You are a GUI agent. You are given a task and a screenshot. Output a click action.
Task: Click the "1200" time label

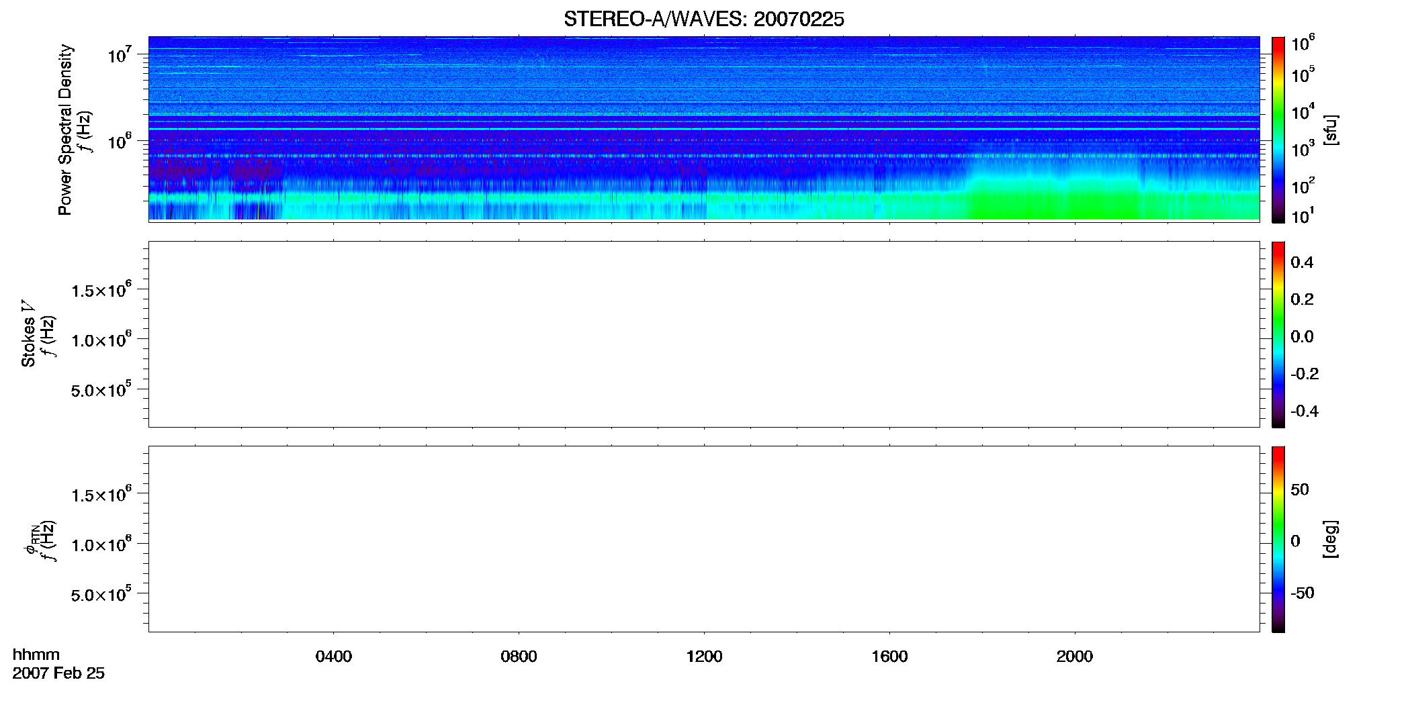704,657
